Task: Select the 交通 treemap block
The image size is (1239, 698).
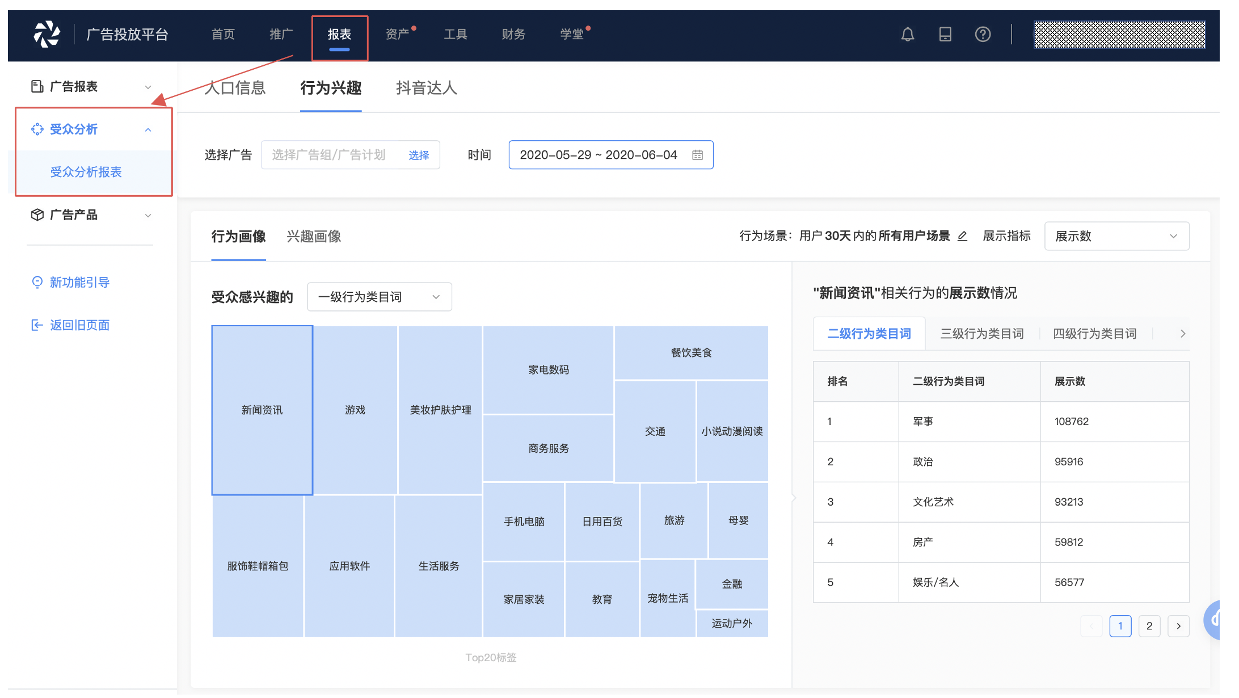Action: point(655,431)
